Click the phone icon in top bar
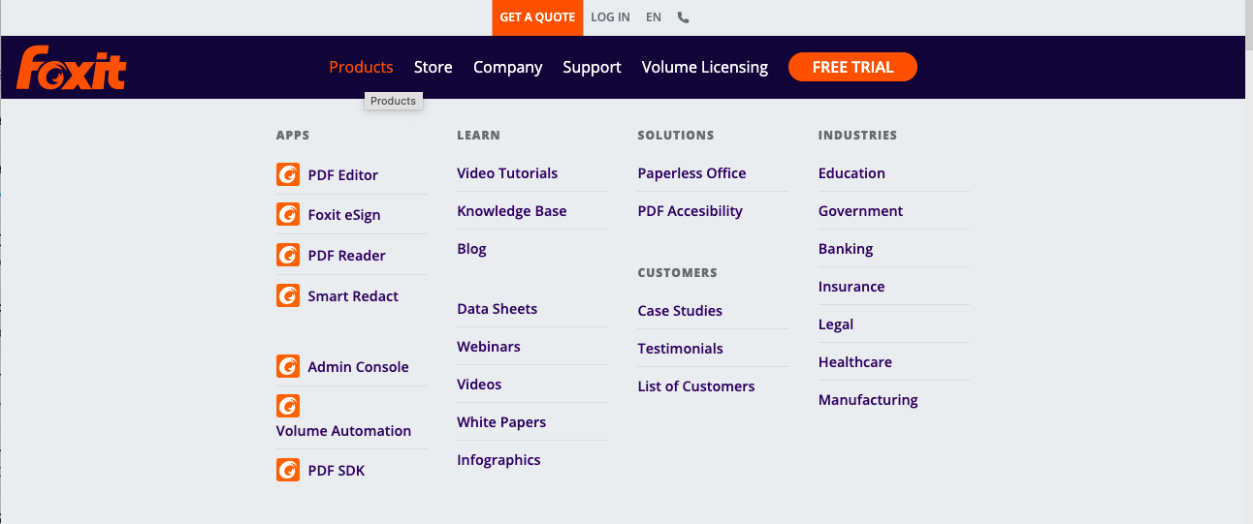This screenshot has height=524, width=1253. click(683, 17)
